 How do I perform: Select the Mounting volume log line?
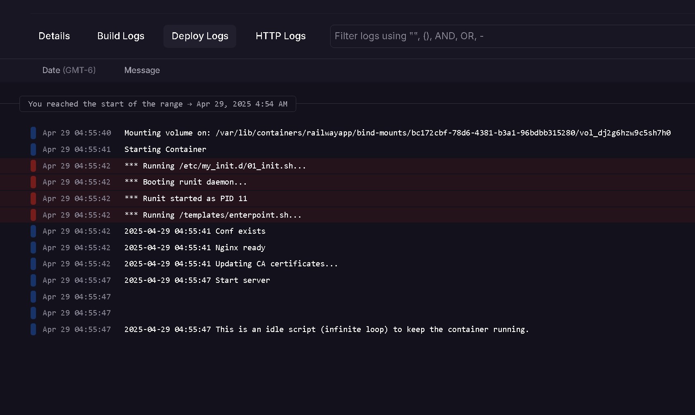347,133
